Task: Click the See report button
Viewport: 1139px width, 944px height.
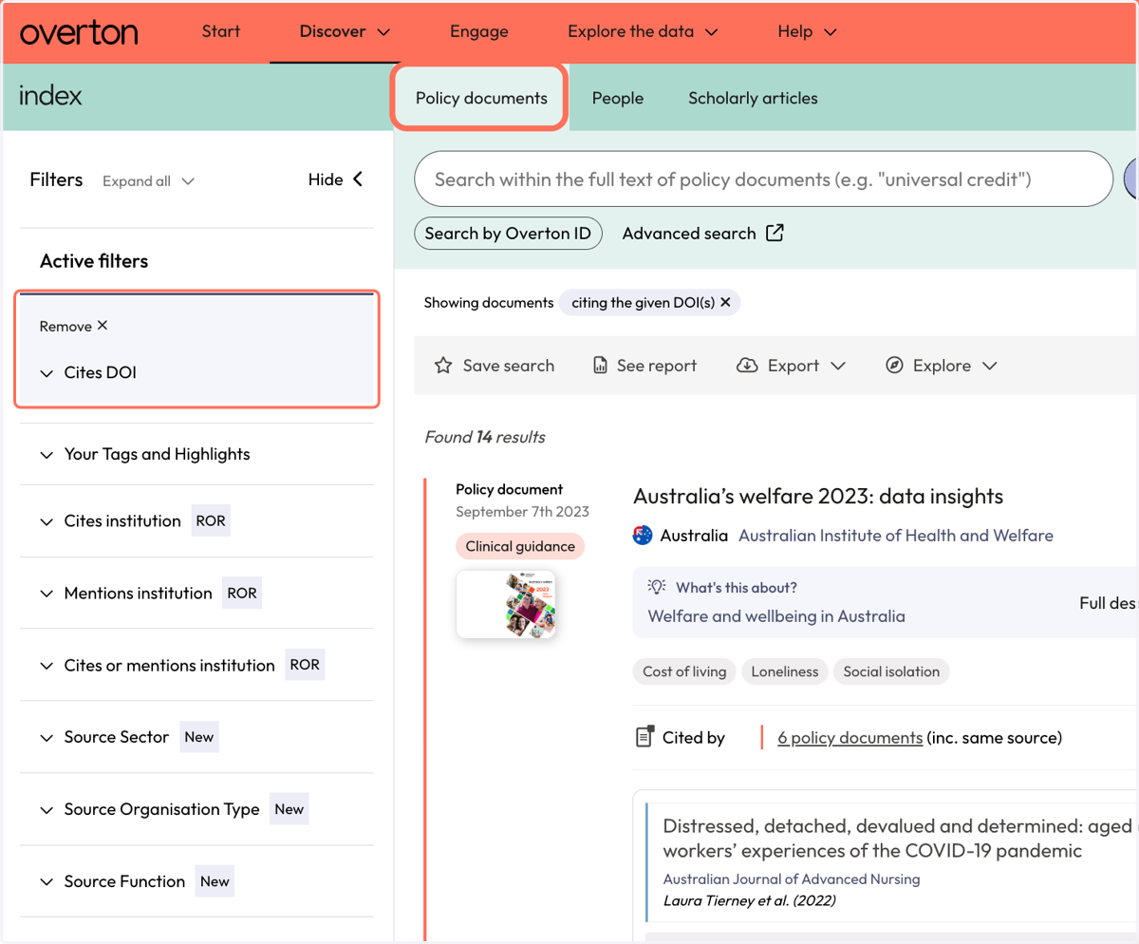Action: 644,366
